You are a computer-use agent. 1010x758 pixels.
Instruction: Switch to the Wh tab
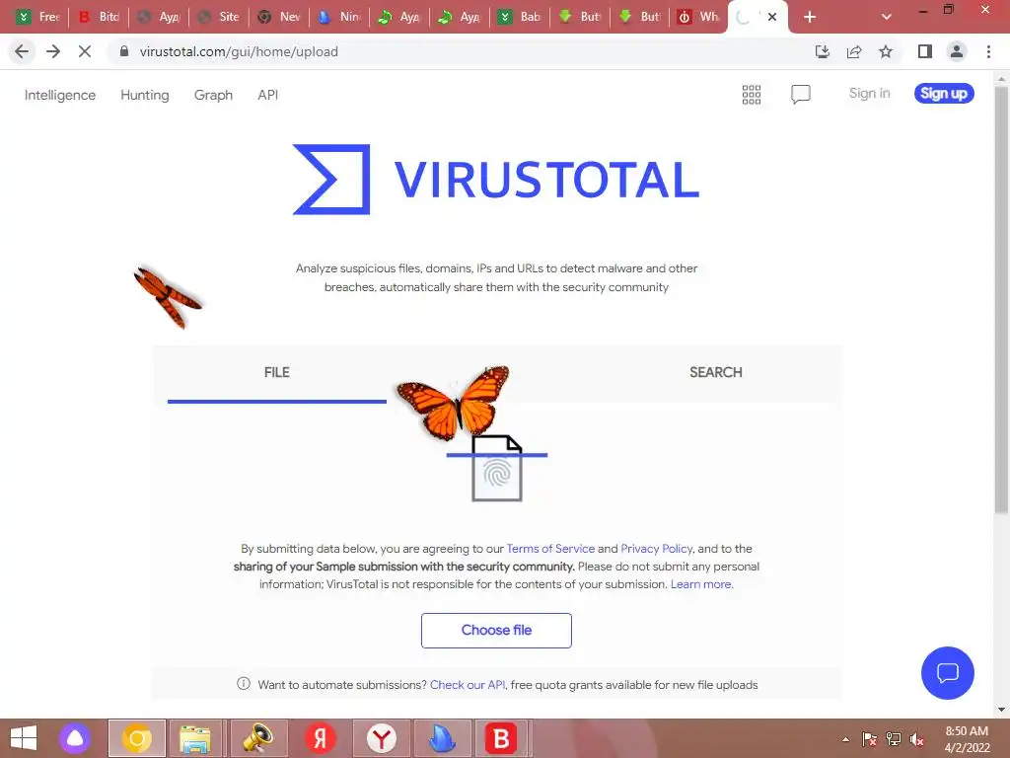699,17
